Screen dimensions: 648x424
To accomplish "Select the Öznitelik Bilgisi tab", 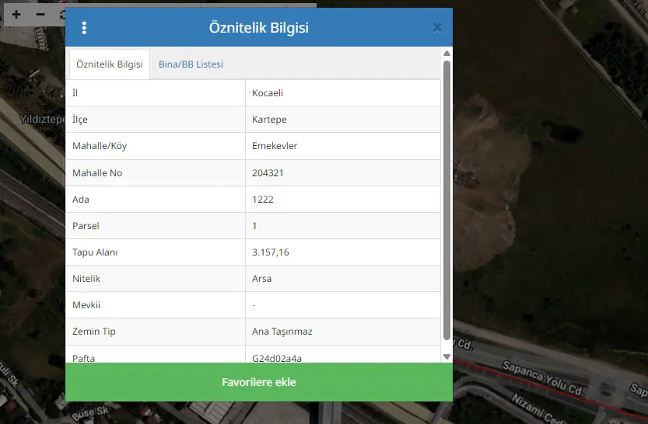I will tap(110, 64).
